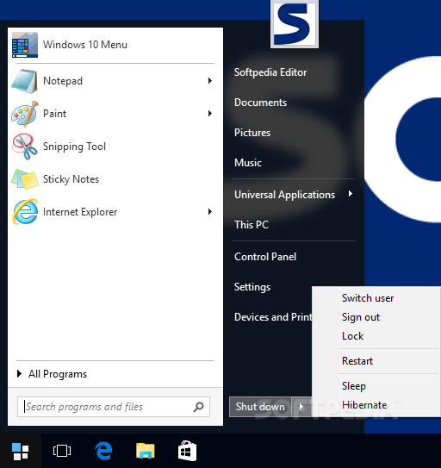Click the Notepad icon
This screenshot has width=441, height=468.
25,81
